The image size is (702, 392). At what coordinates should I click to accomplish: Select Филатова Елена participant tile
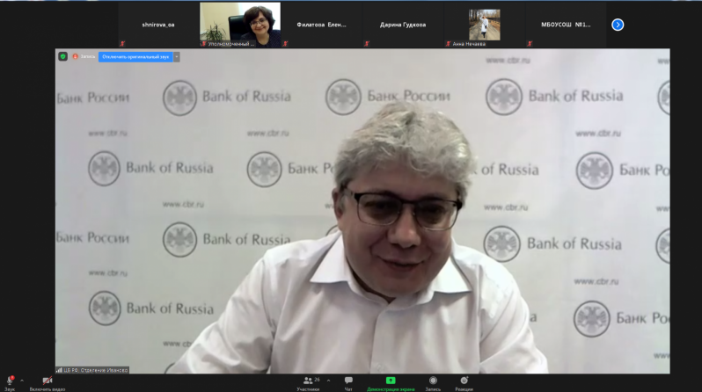(321, 25)
